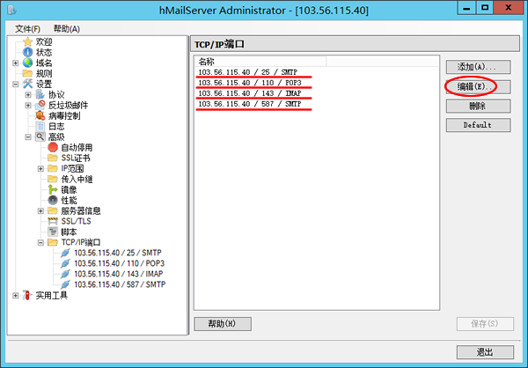
Task: Collapse the 设置 tree node
Action: point(16,85)
